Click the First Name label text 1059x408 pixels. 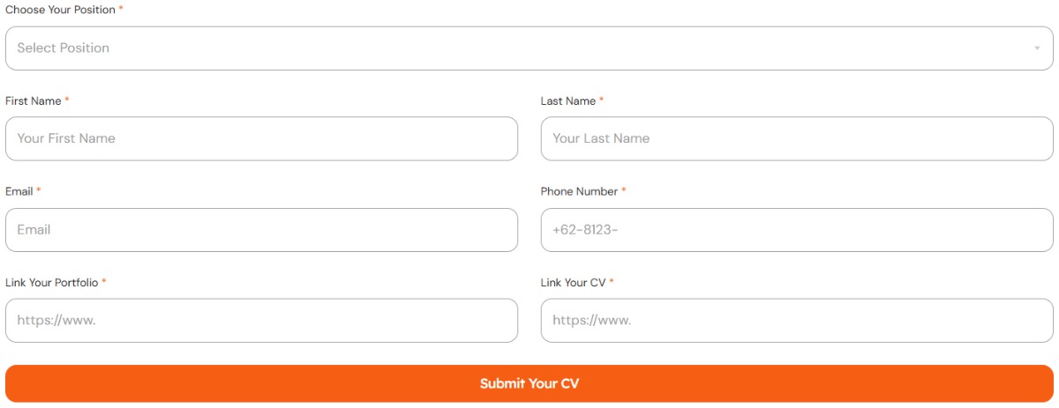pyautogui.click(x=34, y=101)
